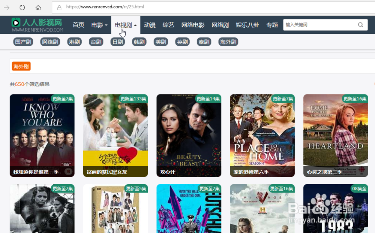Select the 日剧 category pill
375x233 pixels.
[x=118, y=42]
